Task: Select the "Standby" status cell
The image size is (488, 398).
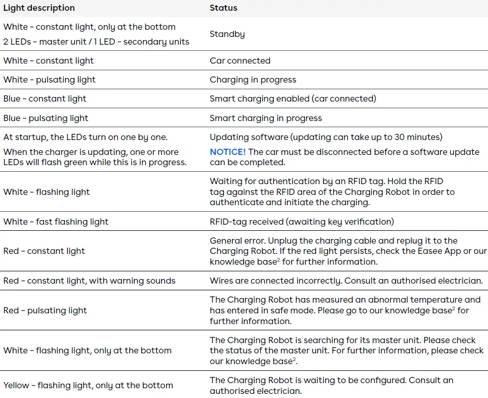Action: (x=227, y=34)
